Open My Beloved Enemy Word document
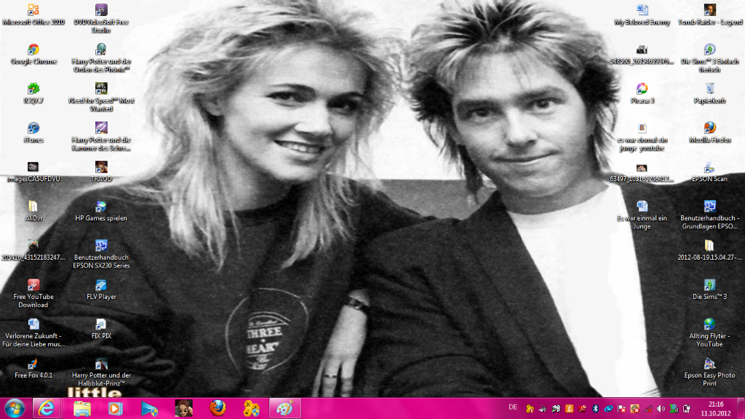The height and width of the screenshot is (419, 745). click(x=642, y=10)
